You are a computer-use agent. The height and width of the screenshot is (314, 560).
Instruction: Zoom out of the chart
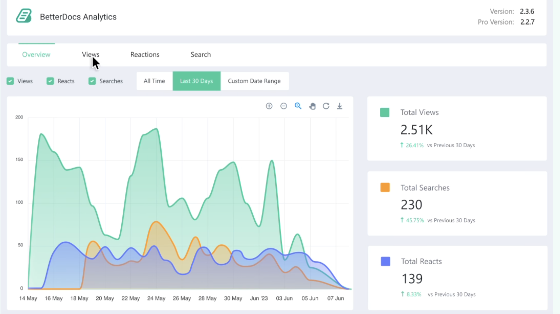tap(284, 106)
